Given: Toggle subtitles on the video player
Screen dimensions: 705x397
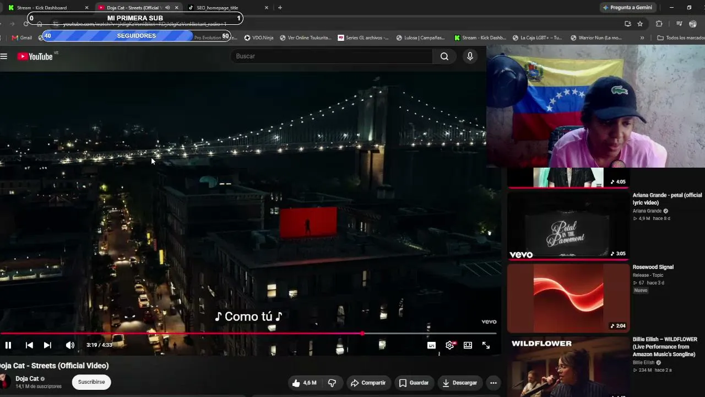Looking at the screenshot, I should click(432, 345).
